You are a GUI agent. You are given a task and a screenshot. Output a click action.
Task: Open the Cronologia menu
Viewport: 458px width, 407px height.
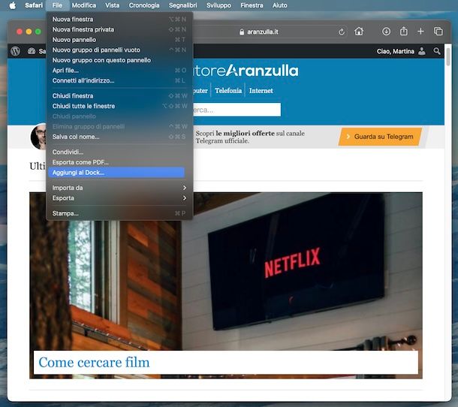coord(144,5)
